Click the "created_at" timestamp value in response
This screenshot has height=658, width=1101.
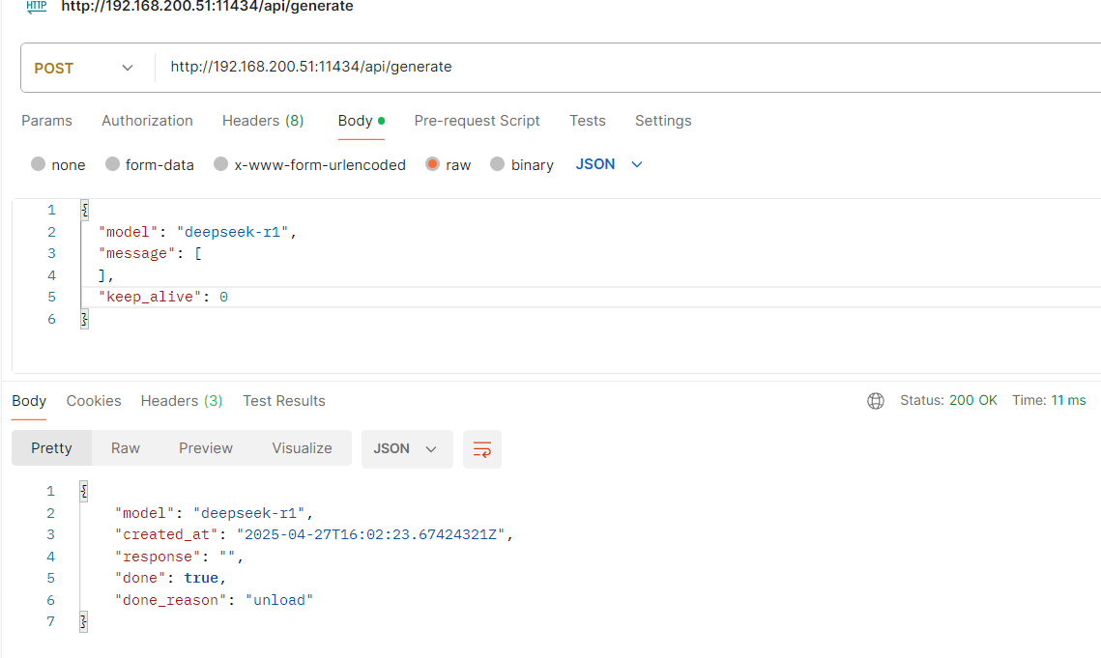(371, 534)
